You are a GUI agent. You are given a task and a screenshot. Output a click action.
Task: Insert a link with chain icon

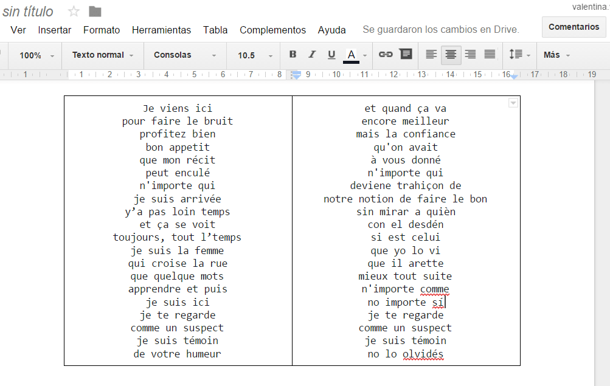[x=386, y=55]
